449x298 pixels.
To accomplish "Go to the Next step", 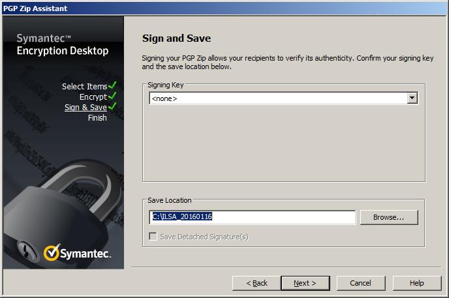I will [x=305, y=283].
